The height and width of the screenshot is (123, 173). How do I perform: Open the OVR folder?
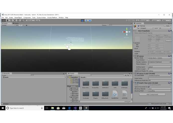point(115,84)
